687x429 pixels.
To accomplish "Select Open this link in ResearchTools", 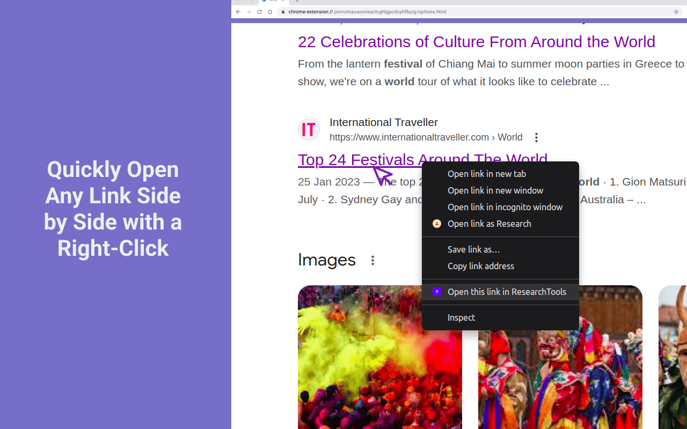I will (507, 292).
